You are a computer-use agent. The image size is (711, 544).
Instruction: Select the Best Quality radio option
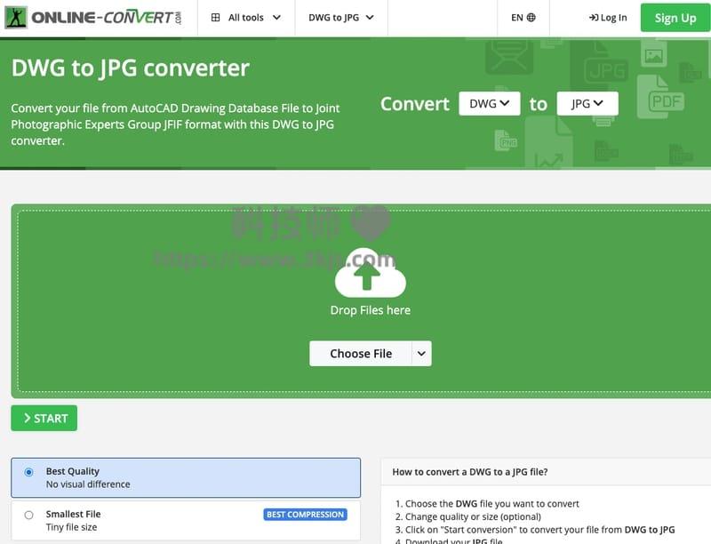(x=29, y=472)
